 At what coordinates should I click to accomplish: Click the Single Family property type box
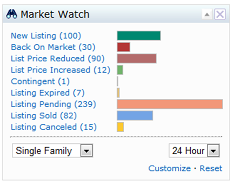(x=52, y=151)
